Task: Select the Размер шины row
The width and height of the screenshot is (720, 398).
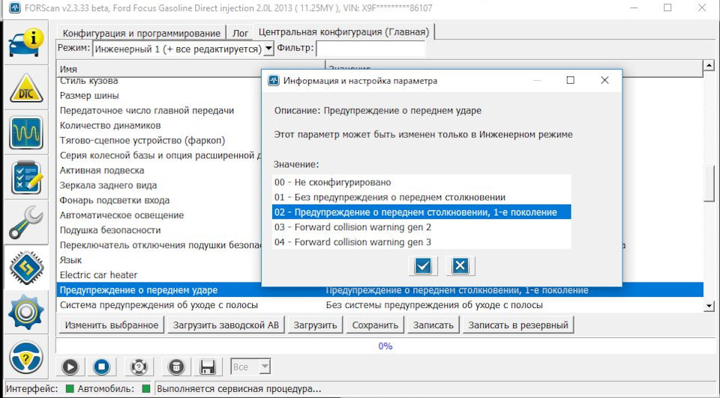Action: tap(159, 95)
